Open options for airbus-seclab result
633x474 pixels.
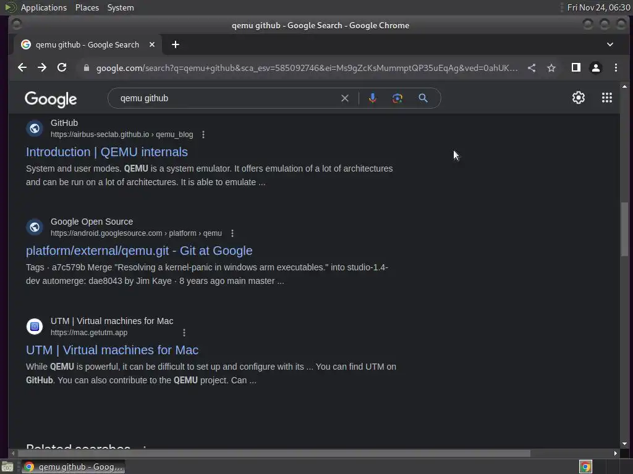pos(203,135)
